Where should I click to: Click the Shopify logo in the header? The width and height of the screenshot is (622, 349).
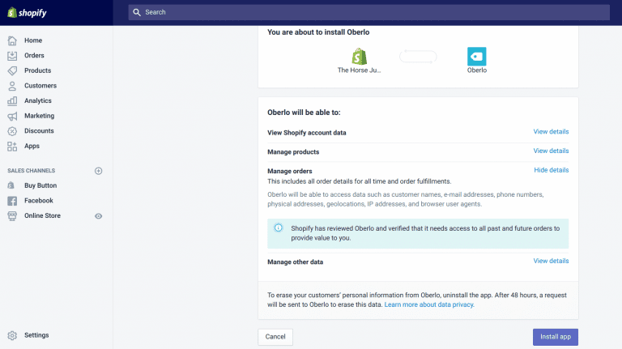(x=27, y=13)
